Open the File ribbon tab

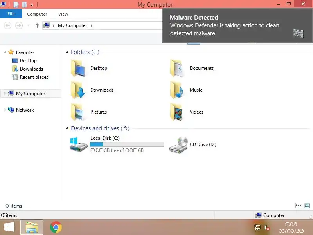(11, 14)
